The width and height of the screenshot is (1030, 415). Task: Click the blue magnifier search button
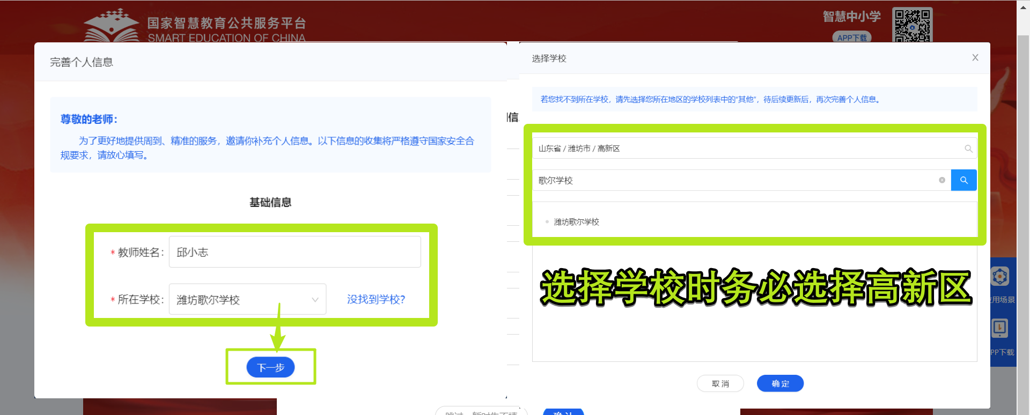(963, 180)
